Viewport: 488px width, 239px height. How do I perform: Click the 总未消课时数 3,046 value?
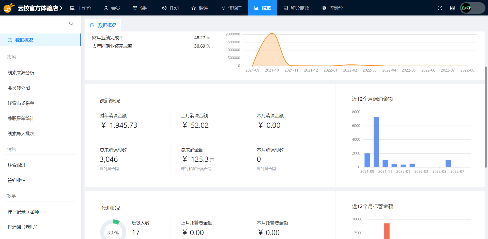pos(109,159)
